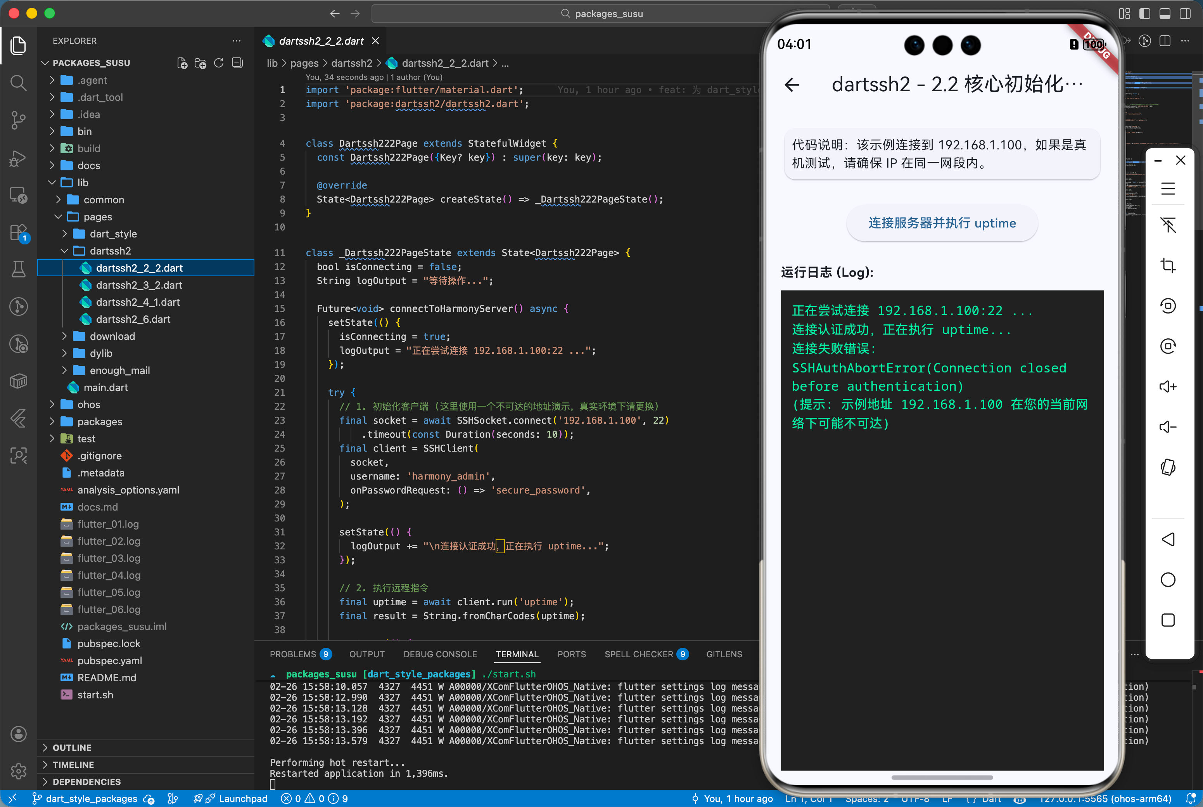Open the Run and Debug view

pyautogui.click(x=19, y=158)
